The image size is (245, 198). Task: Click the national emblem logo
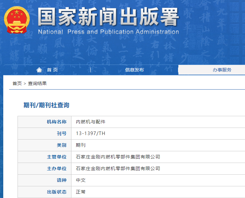(17, 20)
